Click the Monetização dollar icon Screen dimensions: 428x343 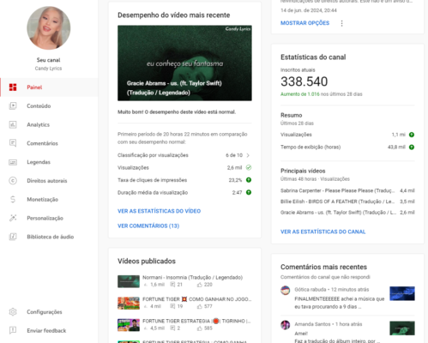(x=13, y=199)
